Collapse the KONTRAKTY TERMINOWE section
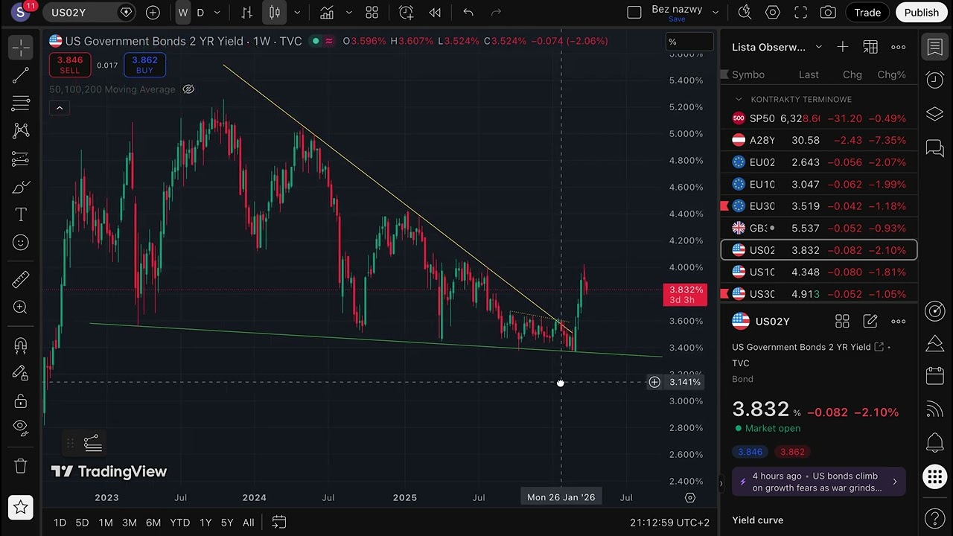The height and width of the screenshot is (536, 953). (x=739, y=99)
